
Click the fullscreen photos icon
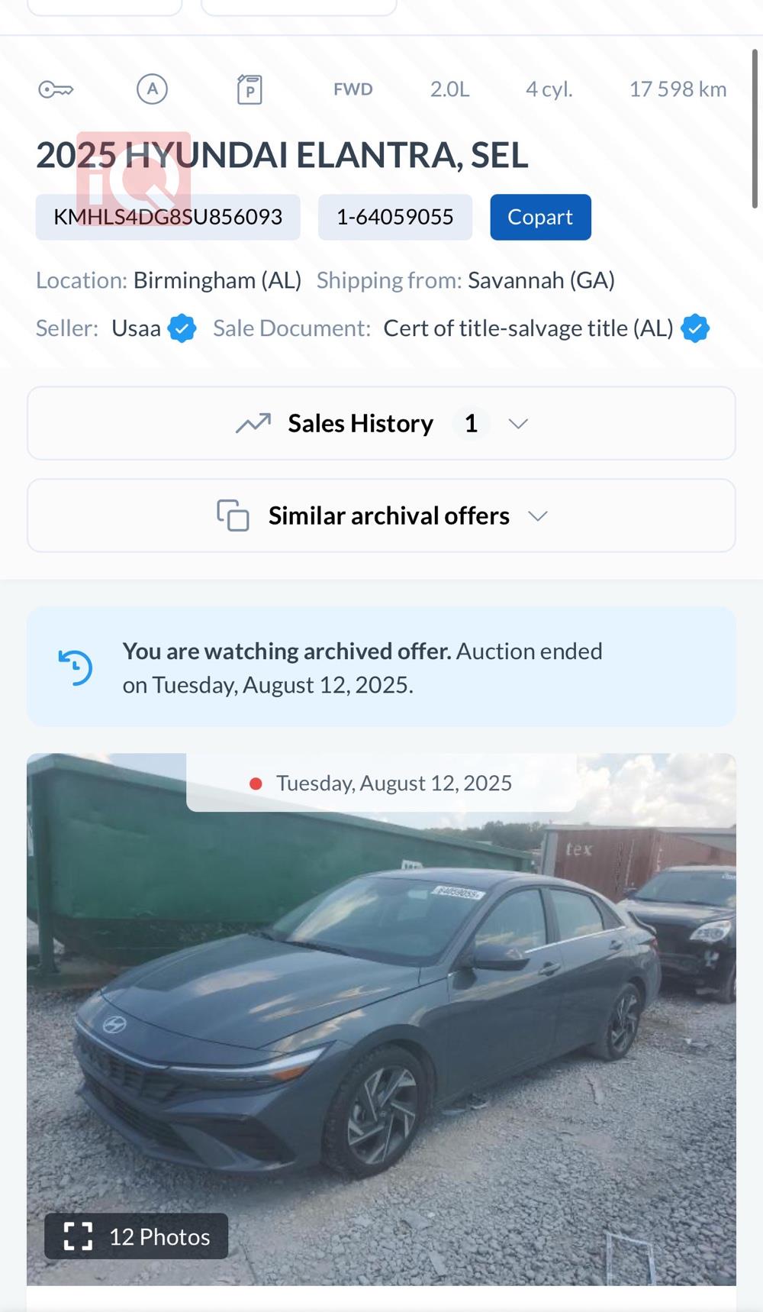78,1236
